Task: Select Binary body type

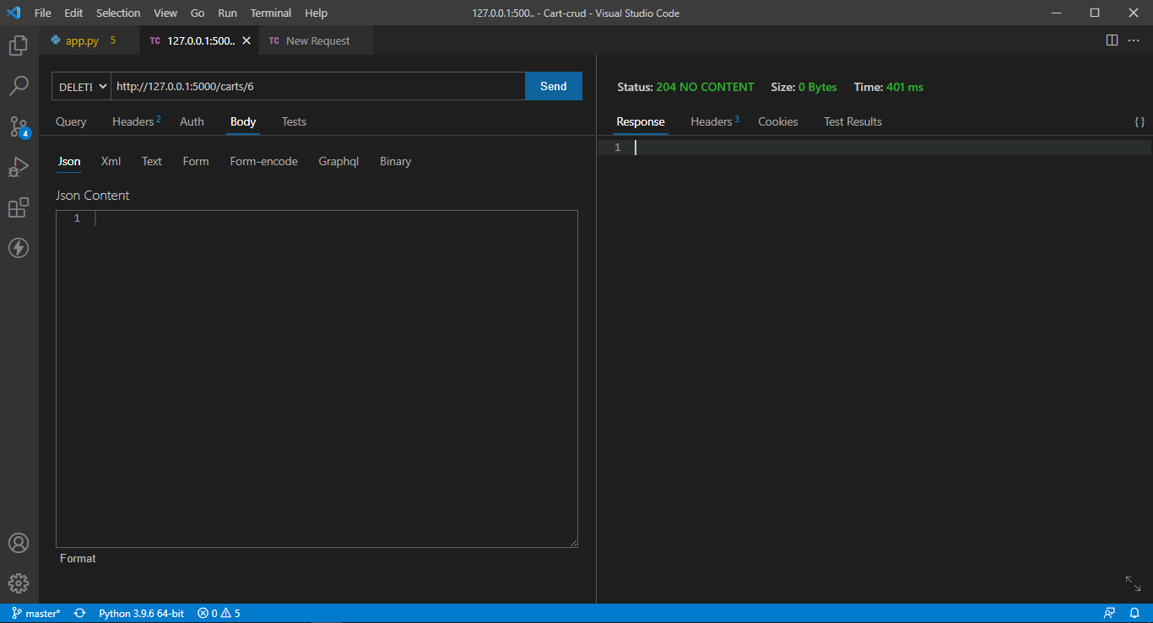Action: (396, 161)
